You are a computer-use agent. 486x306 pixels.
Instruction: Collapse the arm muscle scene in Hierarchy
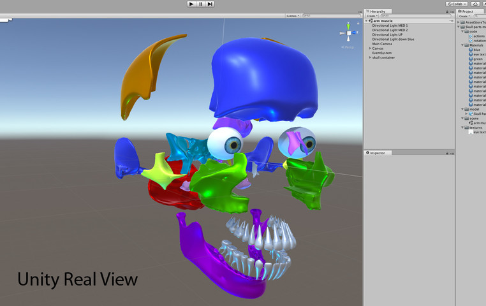366,21
